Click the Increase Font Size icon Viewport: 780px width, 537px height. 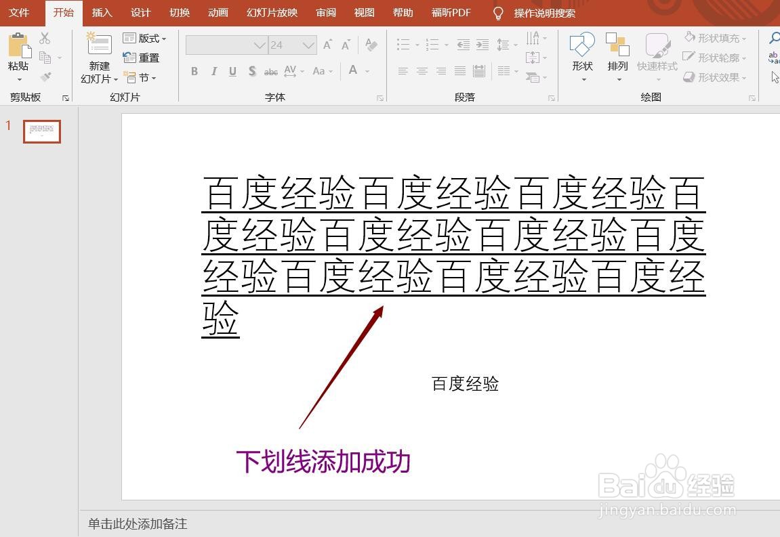327,45
